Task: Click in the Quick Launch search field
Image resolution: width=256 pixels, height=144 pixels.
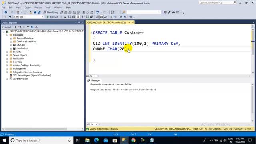Action: 218,3
